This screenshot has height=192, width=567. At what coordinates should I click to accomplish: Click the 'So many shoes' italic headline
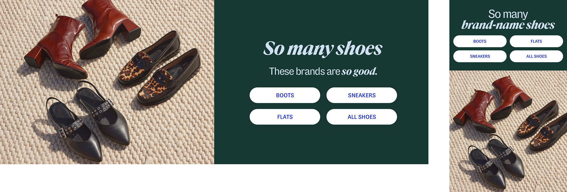tap(323, 49)
